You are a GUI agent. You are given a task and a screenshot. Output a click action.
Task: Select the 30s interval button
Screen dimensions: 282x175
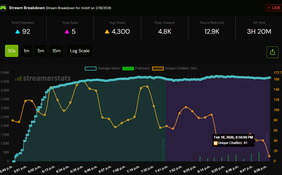[x=12, y=51]
